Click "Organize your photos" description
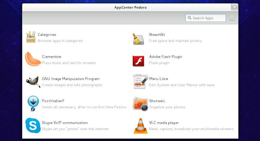 [167, 107]
